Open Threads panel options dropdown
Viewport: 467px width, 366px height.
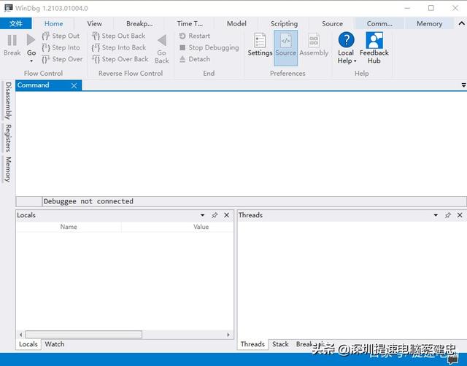click(436, 215)
